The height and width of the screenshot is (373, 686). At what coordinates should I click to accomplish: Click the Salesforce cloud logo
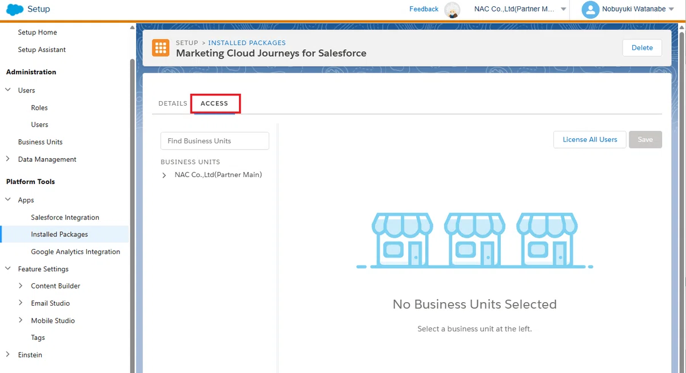(15, 9)
